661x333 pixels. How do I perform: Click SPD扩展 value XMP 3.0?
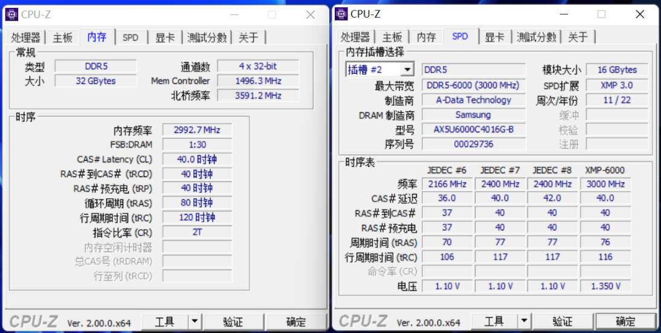617,86
